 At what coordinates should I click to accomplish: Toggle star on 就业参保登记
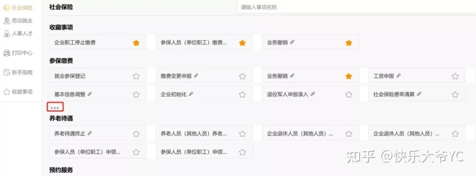tap(136, 76)
